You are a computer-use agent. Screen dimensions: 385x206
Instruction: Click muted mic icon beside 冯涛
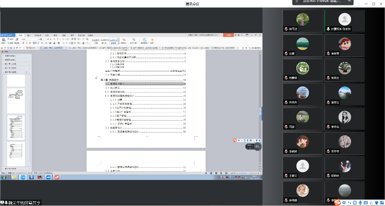point(286,127)
